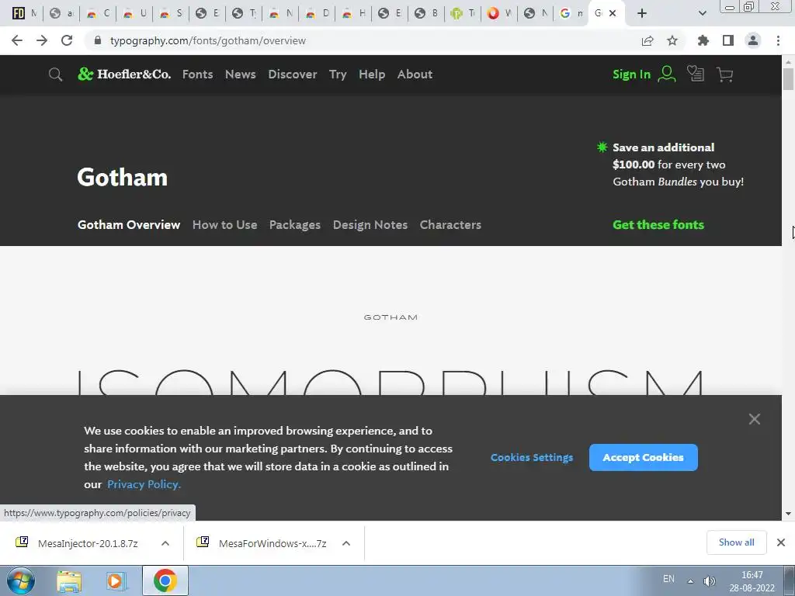Bookmark page with the star icon
This screenshot has height=596, width=795.
click(672, 40)
